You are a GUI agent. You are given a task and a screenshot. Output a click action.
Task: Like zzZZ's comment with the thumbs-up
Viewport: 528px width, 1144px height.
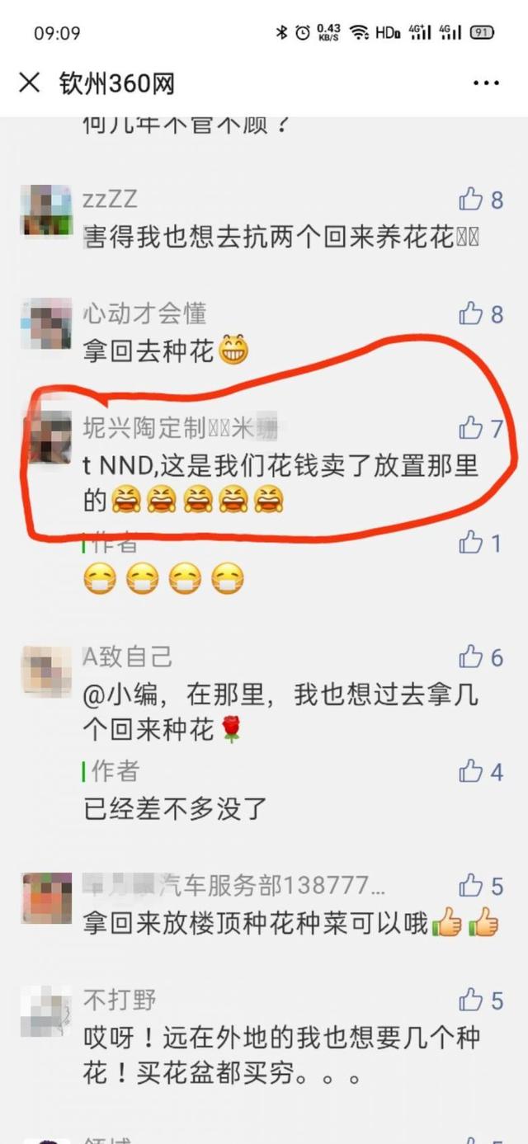(470, 199)
